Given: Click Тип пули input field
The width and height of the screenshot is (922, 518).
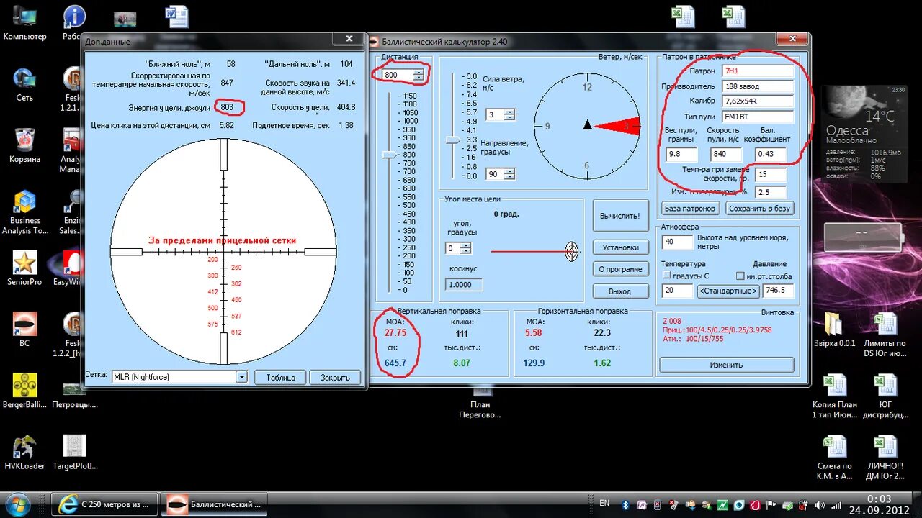Looking at the screenshot, I should [758, 117].
